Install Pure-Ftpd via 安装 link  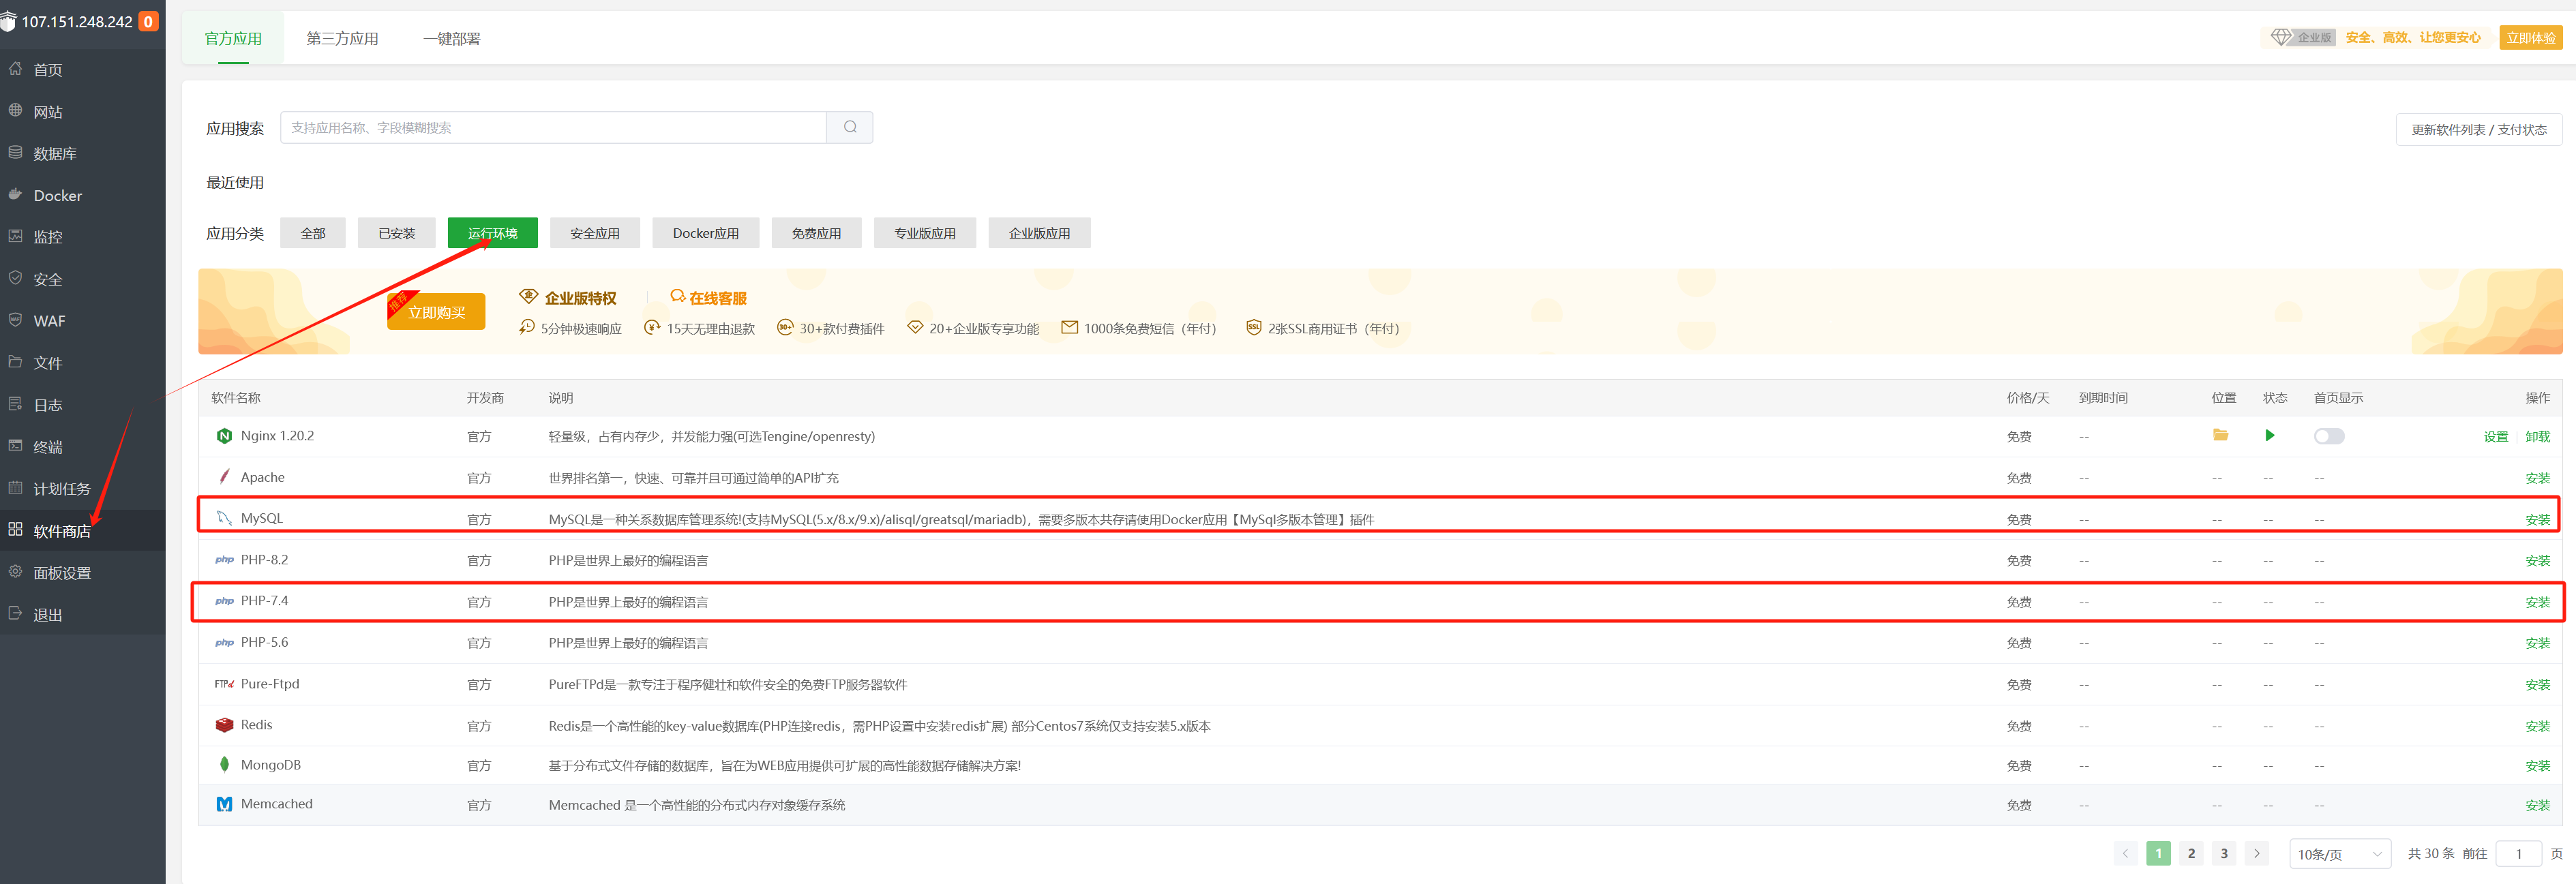(2537, 685)
